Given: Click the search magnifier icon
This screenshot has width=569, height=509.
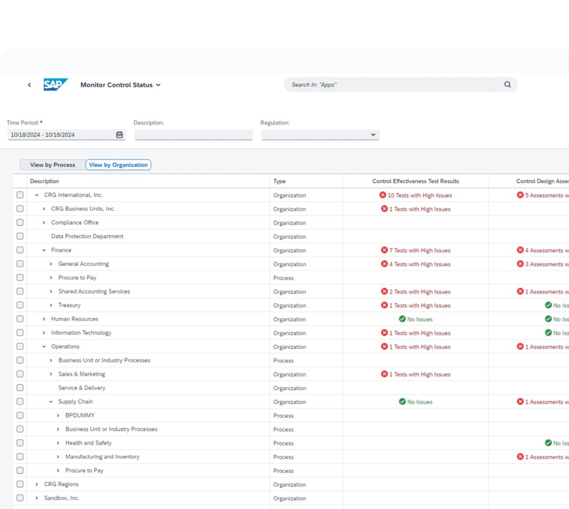Looking at the screenshot, I should (x=507, y=85).
